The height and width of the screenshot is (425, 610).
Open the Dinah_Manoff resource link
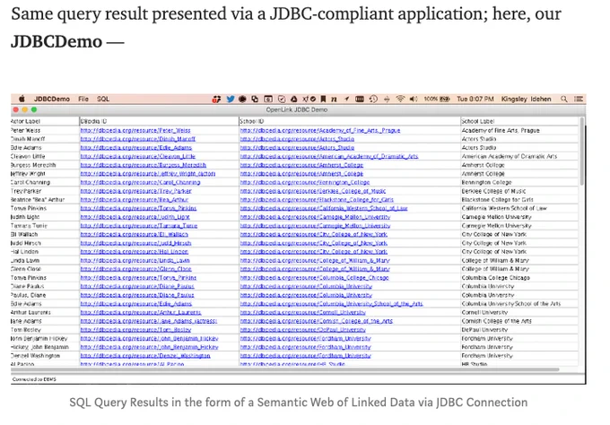(138, 139)
